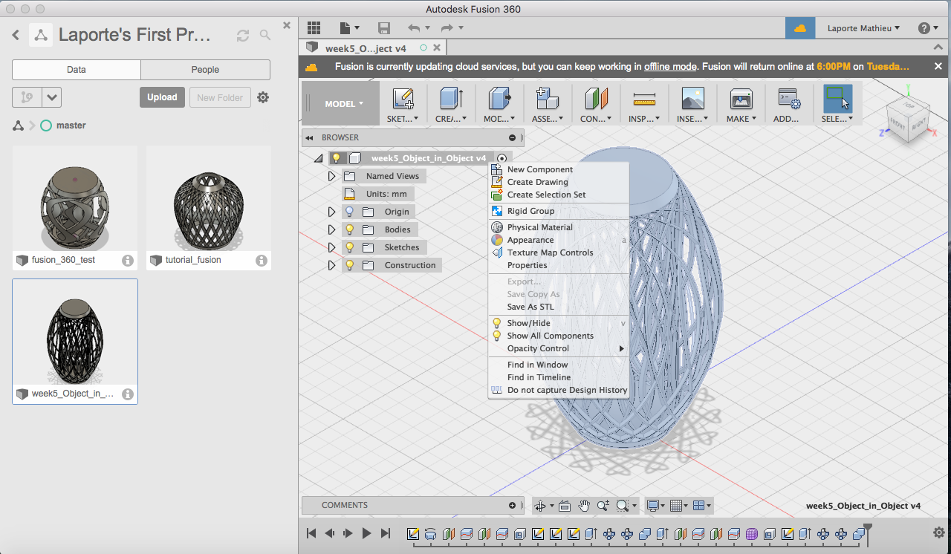Expand the Construction folder

(x=332, y=265)
